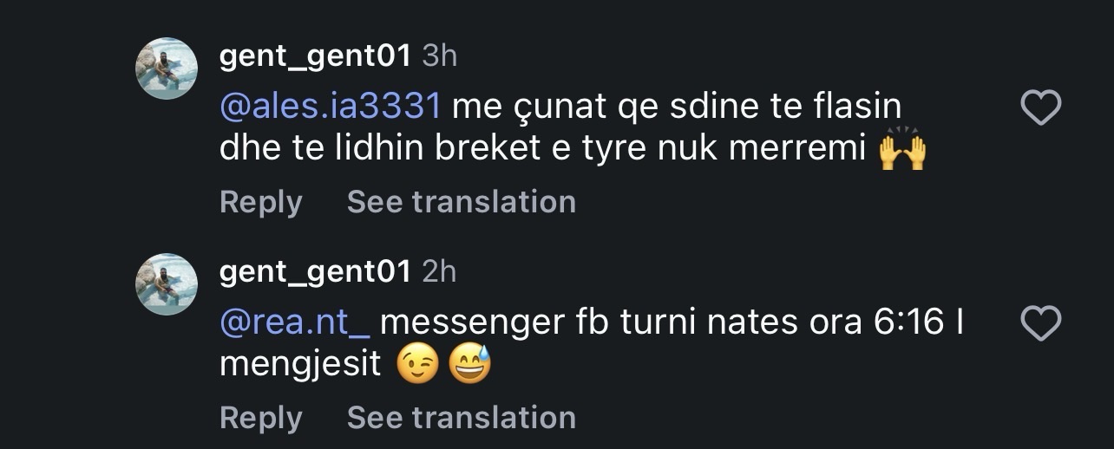Open the @rea.nt_ mention
This screenshot has width=1114, height=449.
pos(295,323)
